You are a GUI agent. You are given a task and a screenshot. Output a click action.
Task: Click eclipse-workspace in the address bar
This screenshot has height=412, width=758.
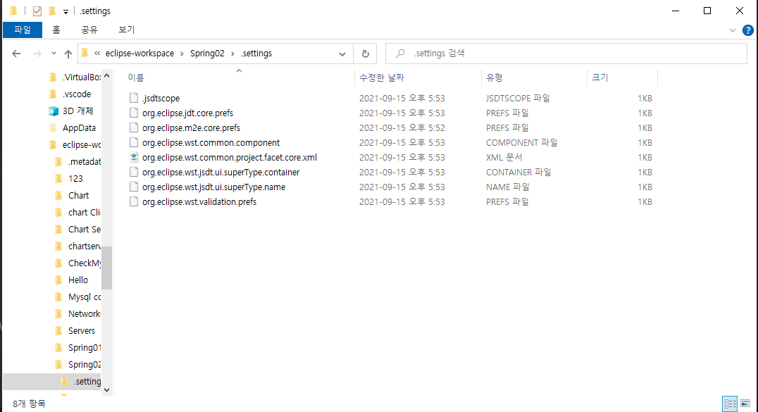[x=139, y=54]
